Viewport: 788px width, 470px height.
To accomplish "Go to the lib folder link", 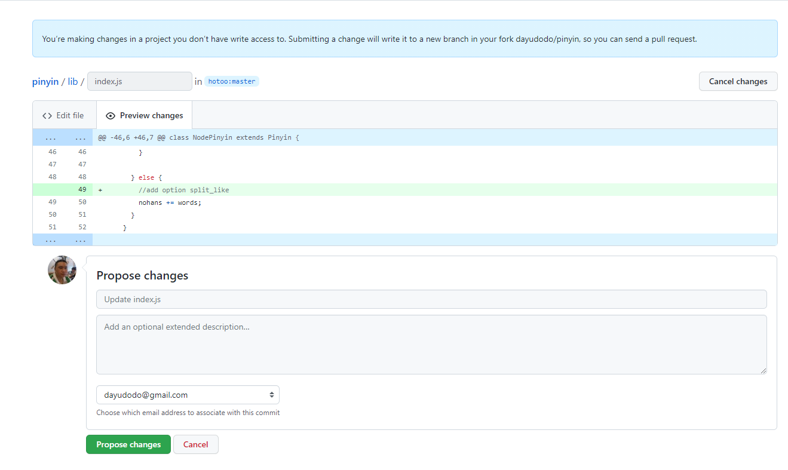I will click(x=72, y=81).
